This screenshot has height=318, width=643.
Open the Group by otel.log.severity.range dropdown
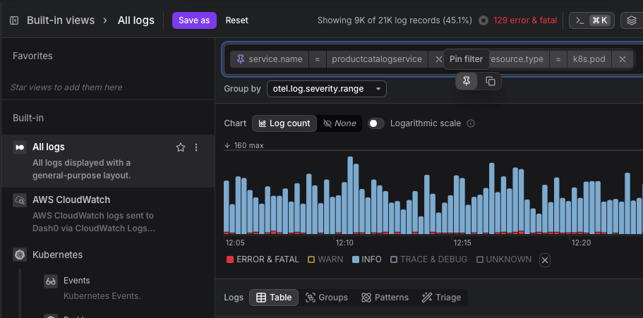coord(326,89)
